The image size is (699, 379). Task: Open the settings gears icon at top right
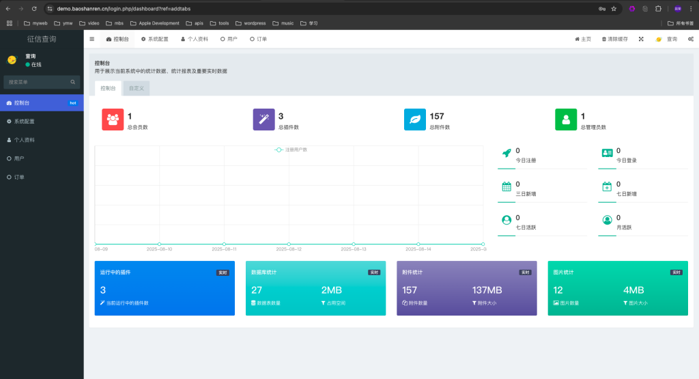click(x=691, y=39)
